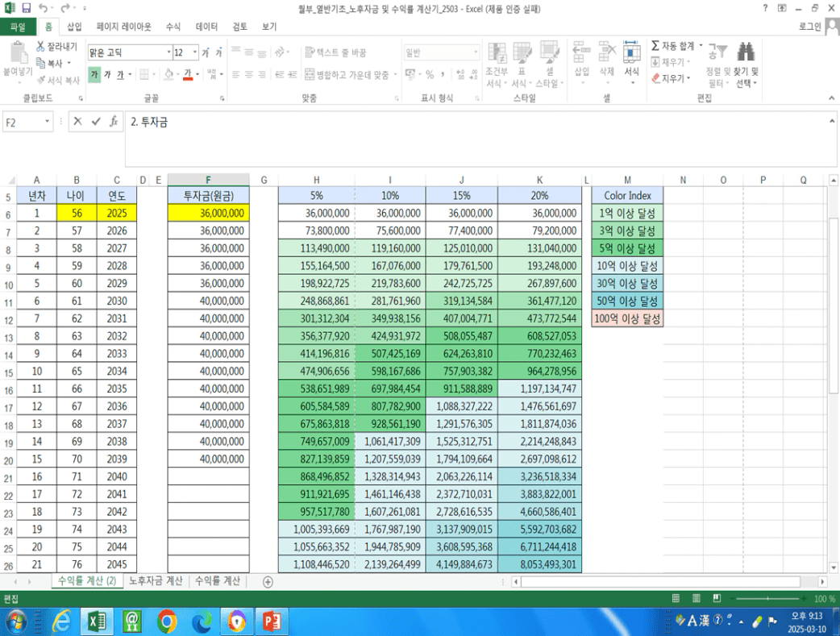Screen dimensions: 840x636
Task: Click the 로그인 sign-in link
Action: click(808, 27)
